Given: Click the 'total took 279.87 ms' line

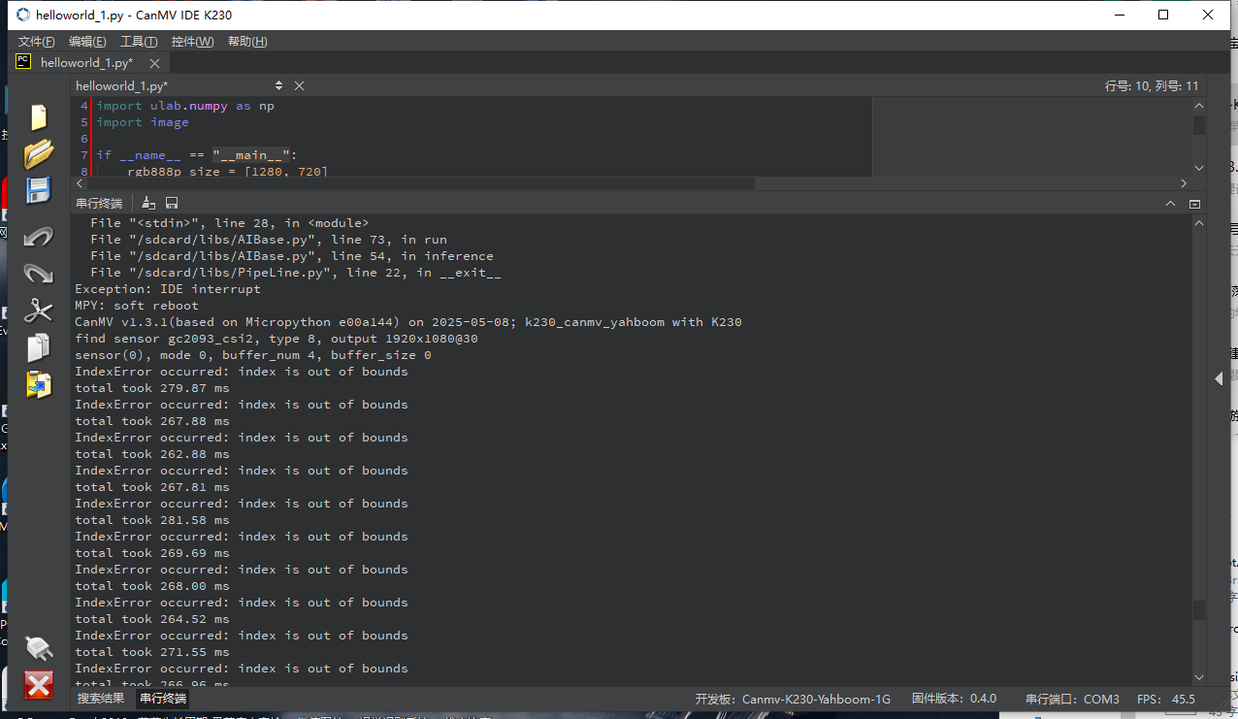Looking at the screenshot, I should pyautogui.click(x=152, y=388).
